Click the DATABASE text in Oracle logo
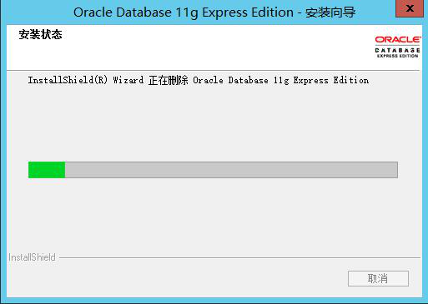Viewport: 428px width, 304px height. click(397, 50)
